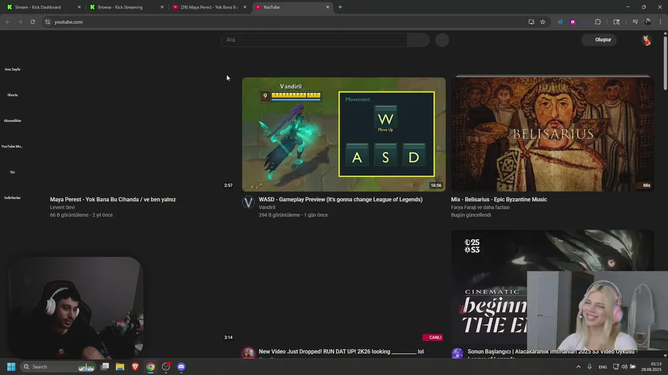Click the browser back arrow

(7, 22)
